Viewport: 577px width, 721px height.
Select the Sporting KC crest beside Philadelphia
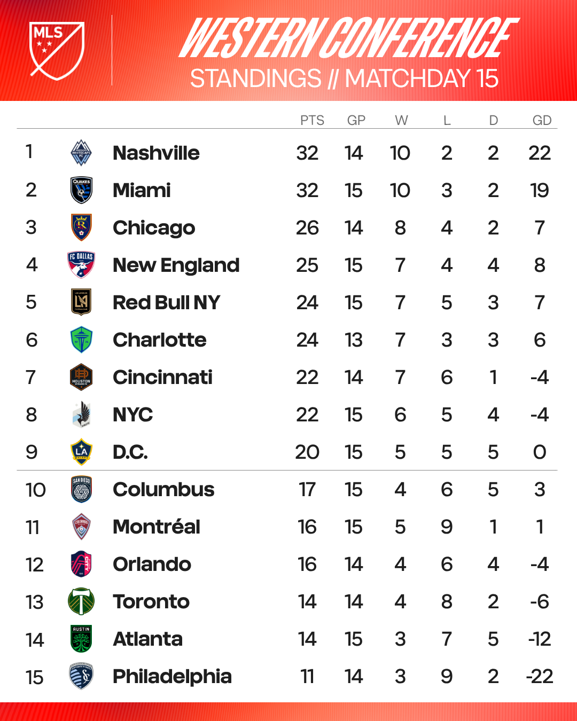click(x=82, y=676)
